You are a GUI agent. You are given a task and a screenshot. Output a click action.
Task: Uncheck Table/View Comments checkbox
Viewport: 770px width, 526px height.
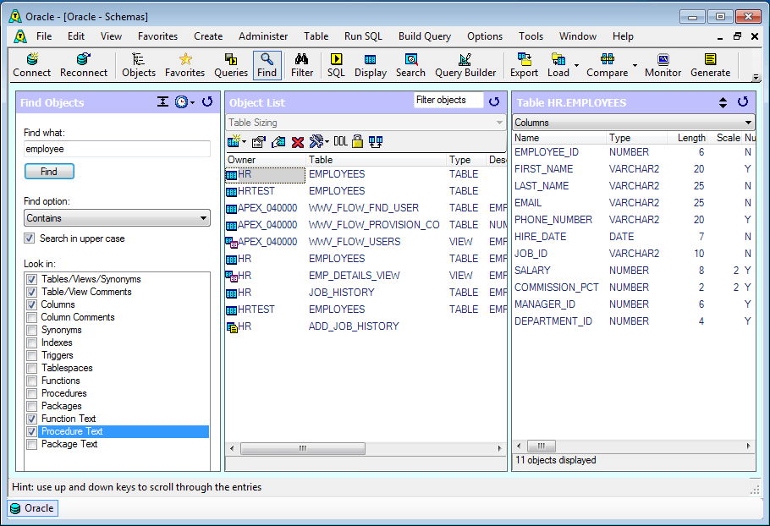pyautogui.click(x=32, y=292)
